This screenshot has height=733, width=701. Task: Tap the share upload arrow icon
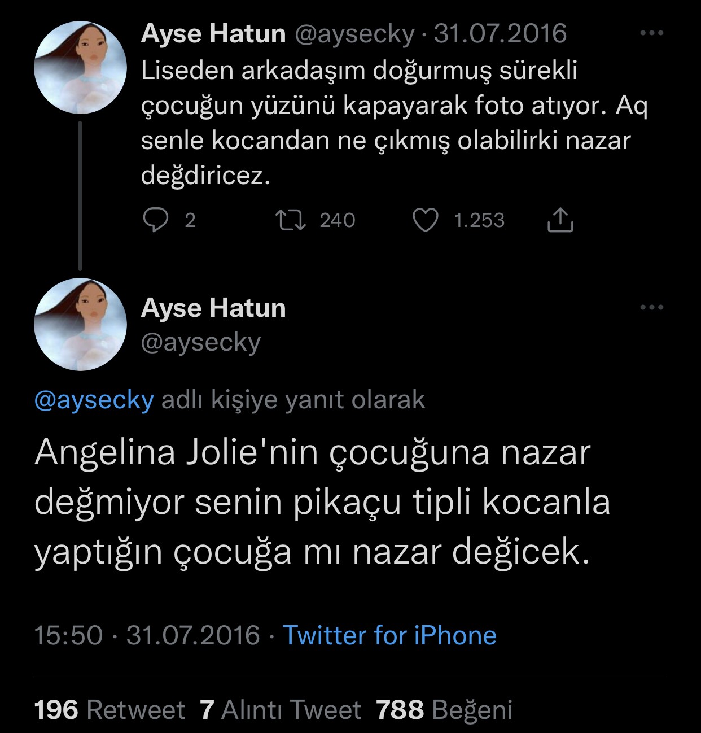pos(560,220)
